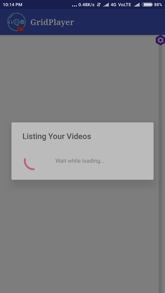Screen dimensions: 165x293
Task: Tap the 'Wait while loading...' message
Action: point(80,161)
